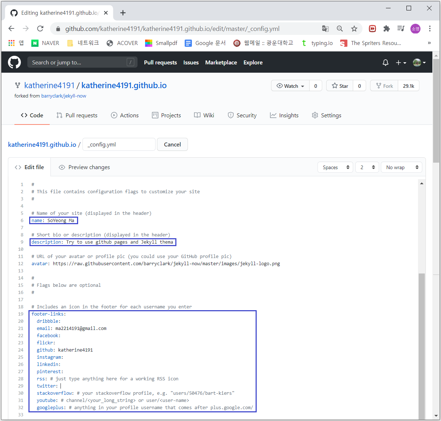The height and width of the screenshot is (421, 441).
Task: Click the _config.yml filename field
Action: (119, 144)
